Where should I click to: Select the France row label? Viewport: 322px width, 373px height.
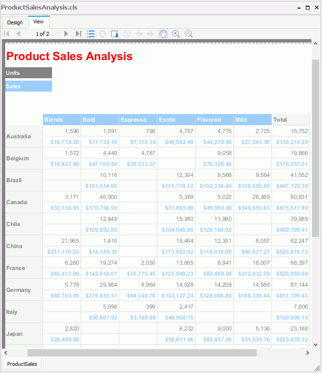pyautogui.click(x=24, y=268)
